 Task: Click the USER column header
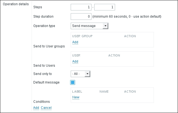pyautogui.click(x=76, y=55)
